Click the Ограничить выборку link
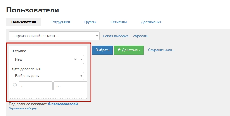230x116 pixels. [23, 108]
